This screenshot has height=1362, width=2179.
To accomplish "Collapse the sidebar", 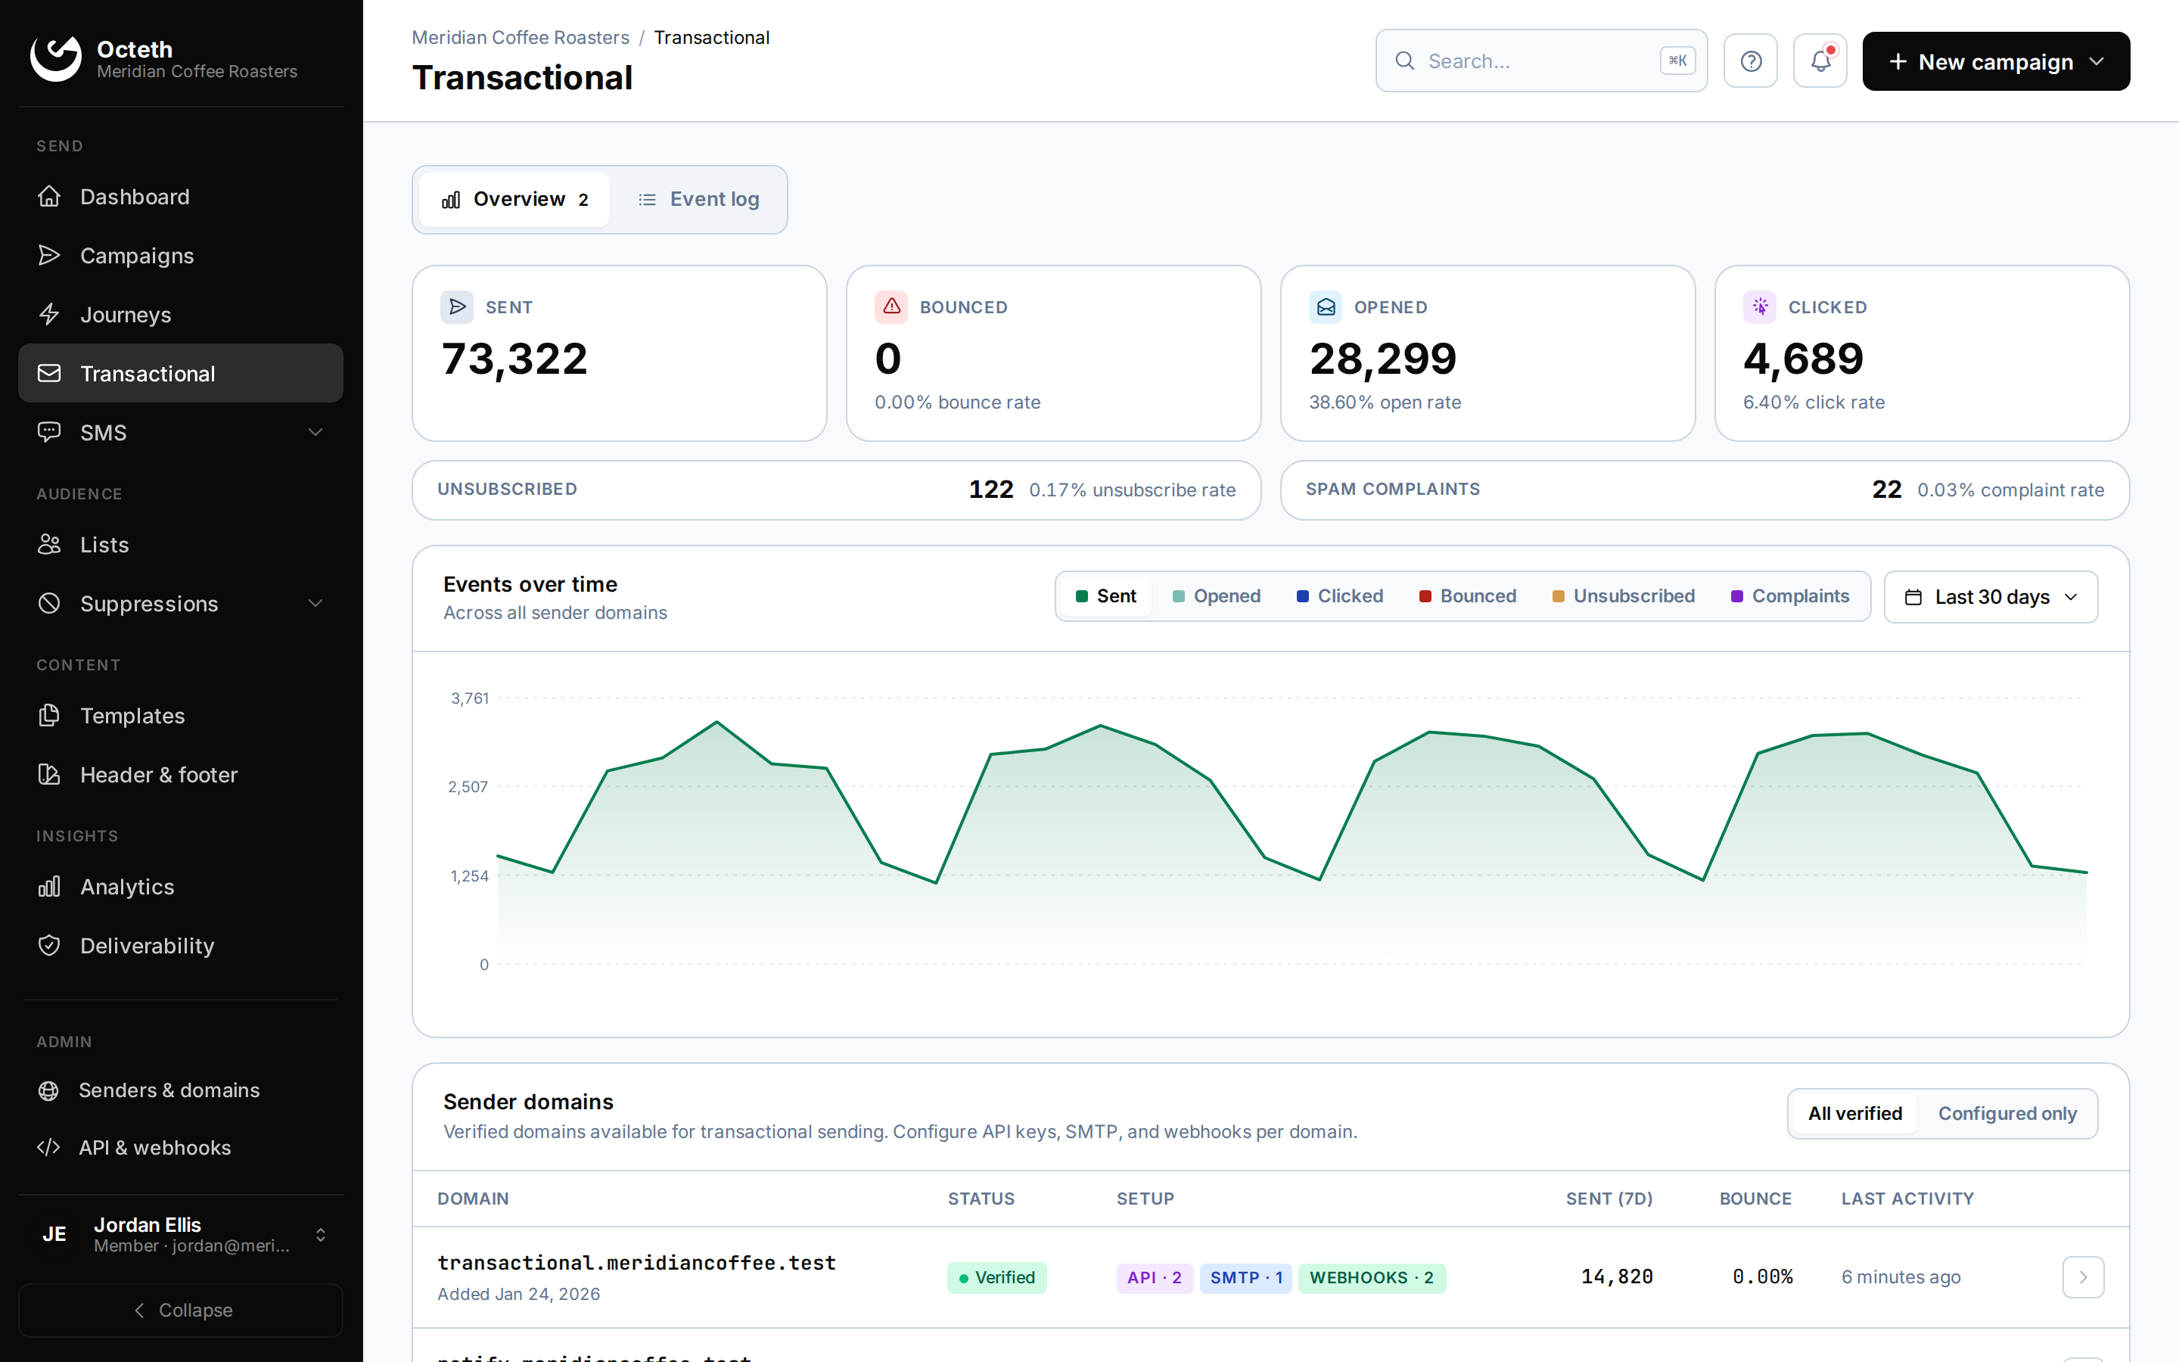I will (181, 1311).
